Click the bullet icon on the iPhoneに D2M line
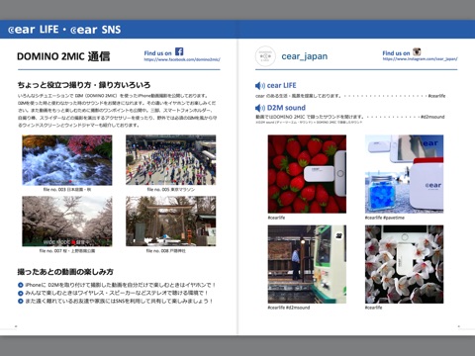This screenshot has width=475, height=356. click(x=21, y=285)
